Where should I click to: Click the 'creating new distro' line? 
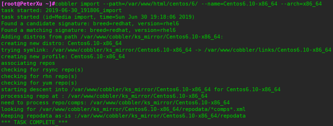click(x=61, y=43)
